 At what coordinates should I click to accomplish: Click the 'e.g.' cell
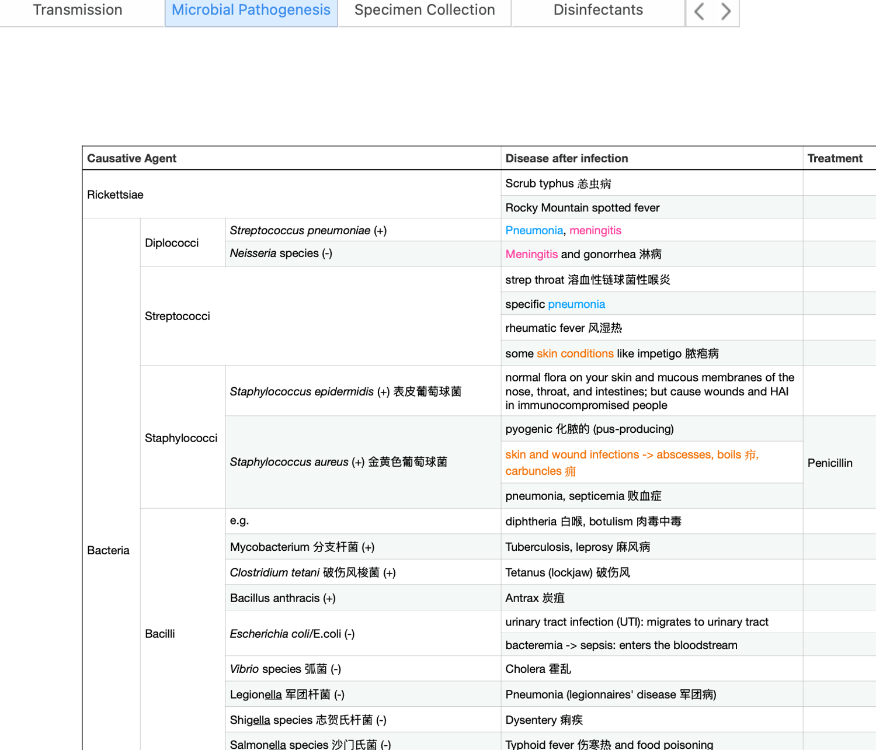[x=363, y=521]
